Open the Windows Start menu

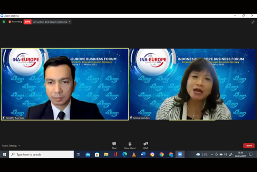click(5, 154)
